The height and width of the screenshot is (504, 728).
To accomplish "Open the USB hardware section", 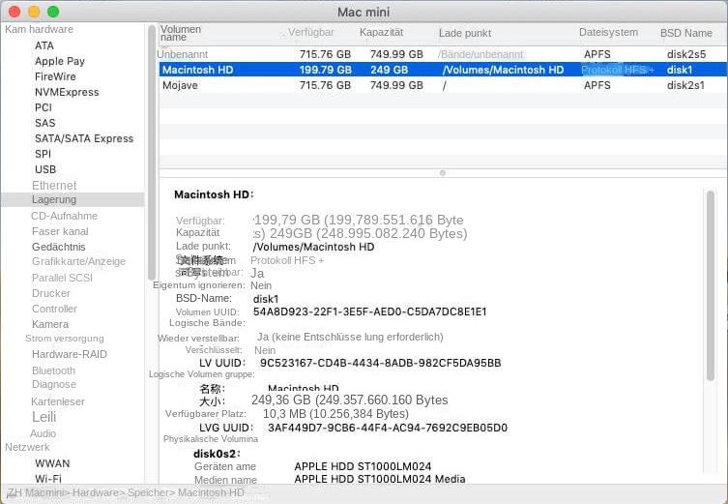I will pos(45,169).
